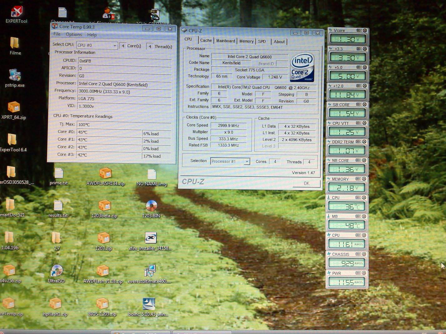Close the Vcore monitor gadget

pyautogui.click(x=365, y=30)
